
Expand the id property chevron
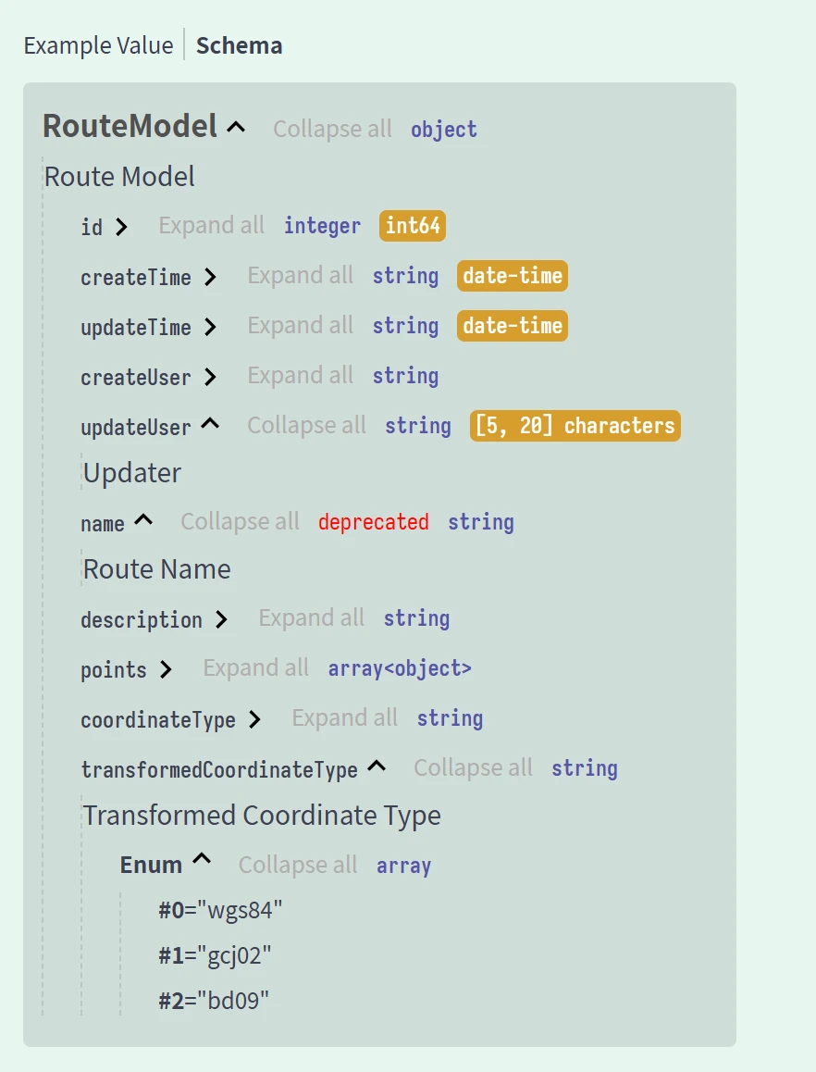(121, 227)
